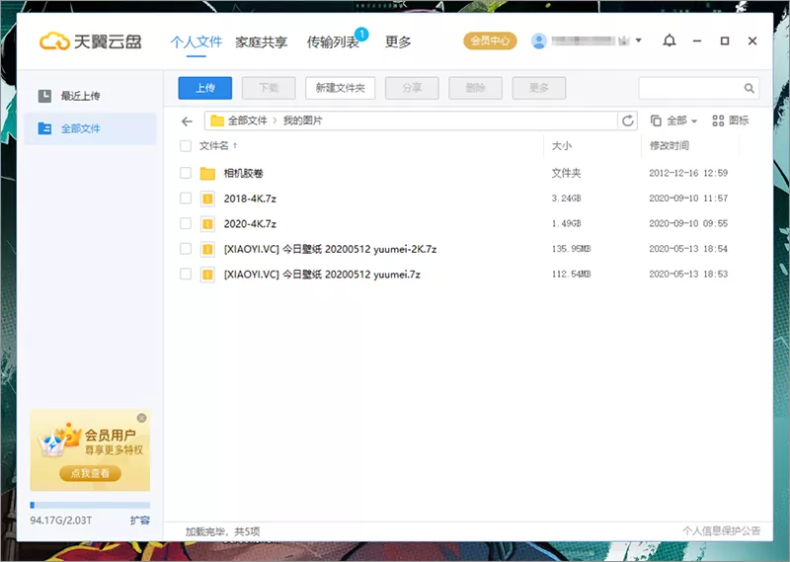Click the archive icon of yuumei-2K.7z

click(207, 249)
